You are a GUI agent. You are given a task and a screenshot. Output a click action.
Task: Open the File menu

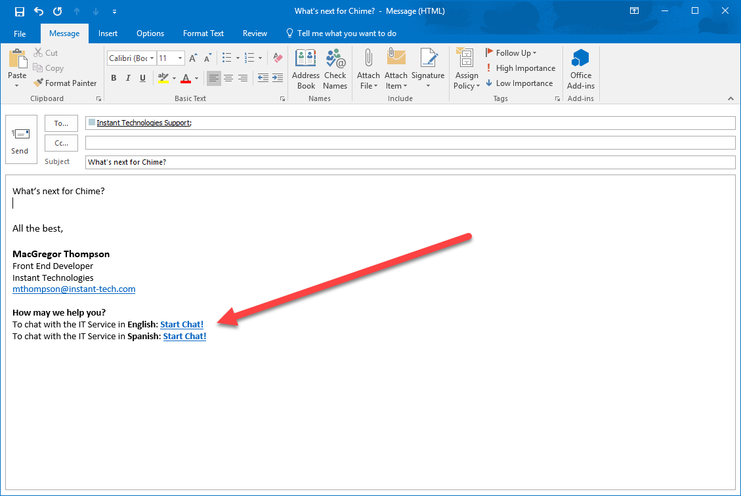tap(20, 33)
